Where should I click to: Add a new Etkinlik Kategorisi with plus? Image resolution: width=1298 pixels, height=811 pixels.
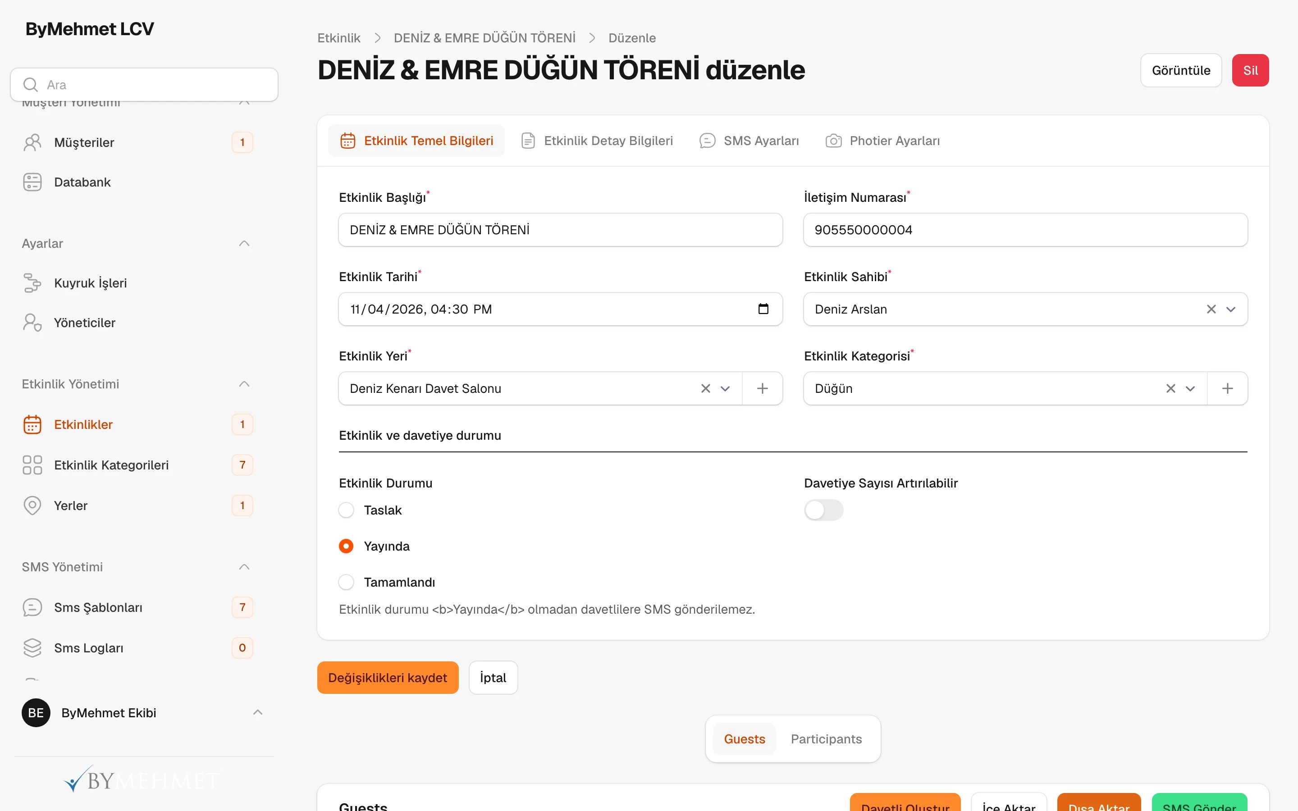pyautogui.click(x=1227, y=388)
